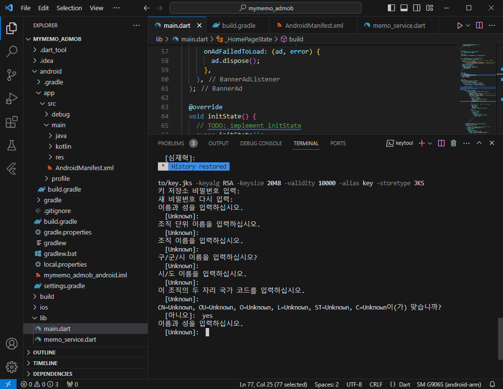Open the Search view icon

pos(12,51)
